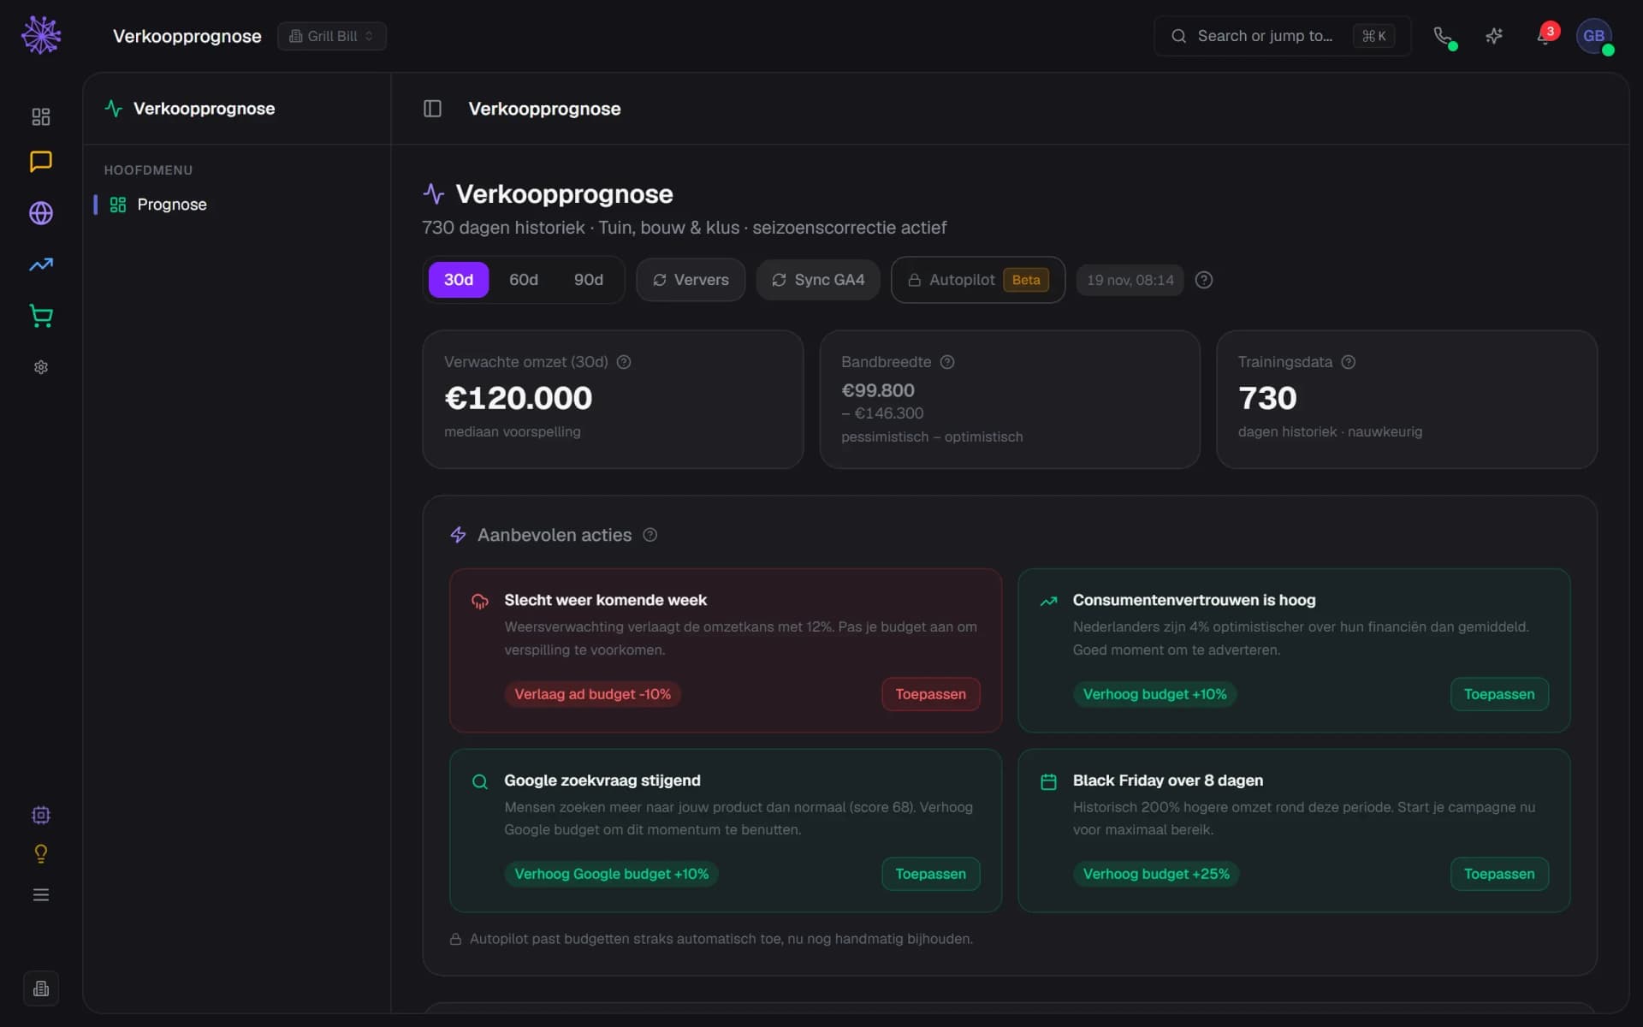Image resolution: width=1643 pixels, height=1027 pixels.
Task: Open the shopping cart icon in sidebar
Action: click(41, 316)
